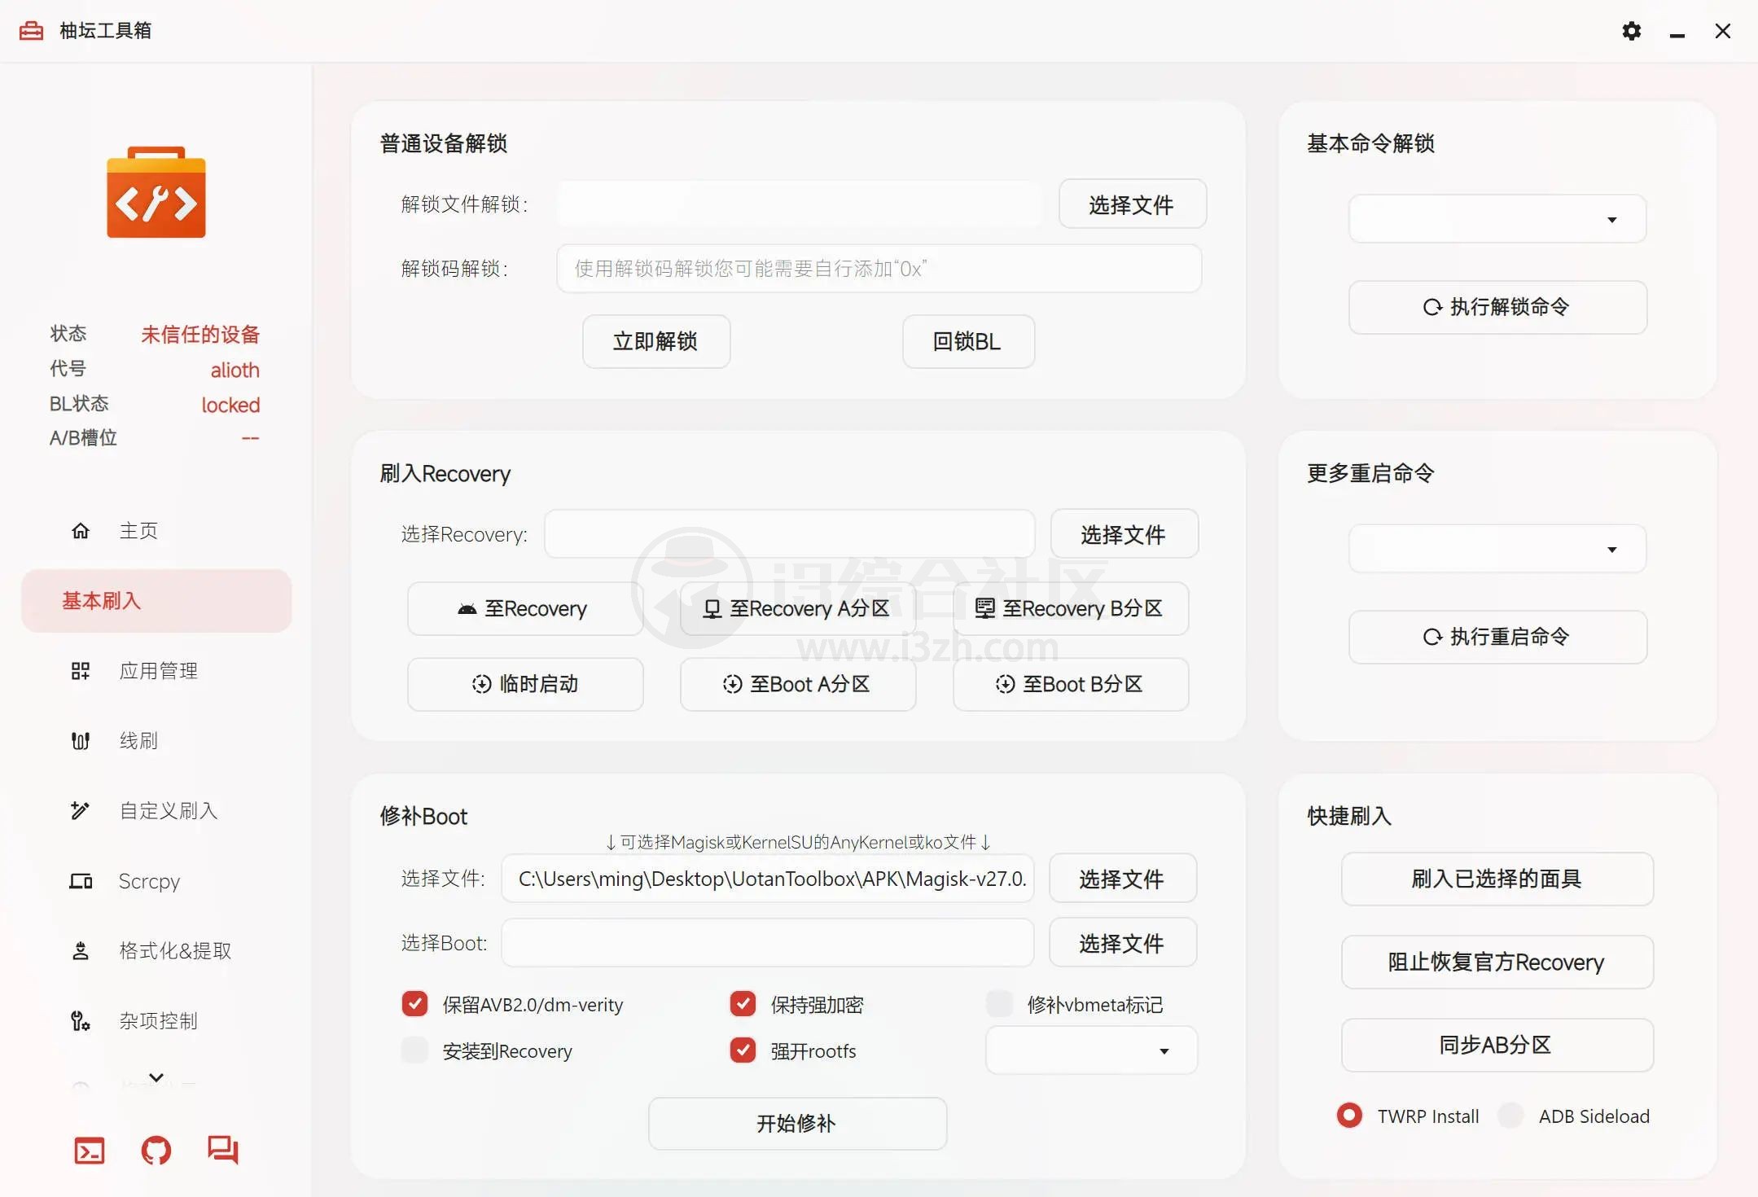Select the 基本刷入 menu item

[x=156, y=601]
